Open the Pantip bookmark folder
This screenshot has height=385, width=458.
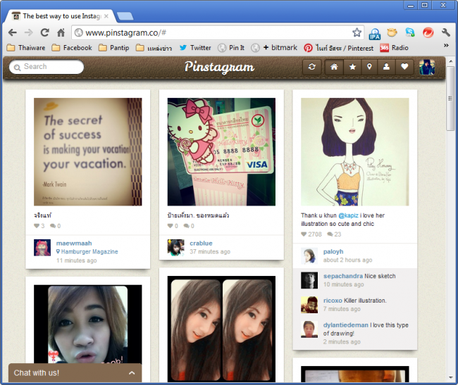click(x=114, y=48)
